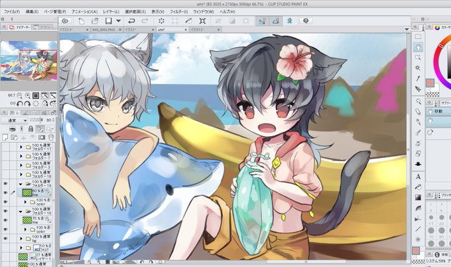Click the New raster layer icon
This screenshot has height=267, width=451.
pyautogui.click(x=5, y=137)
